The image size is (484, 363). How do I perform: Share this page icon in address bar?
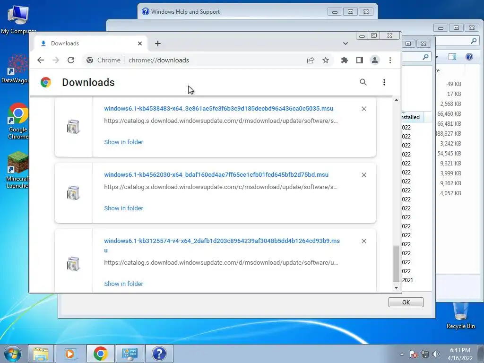311,60
